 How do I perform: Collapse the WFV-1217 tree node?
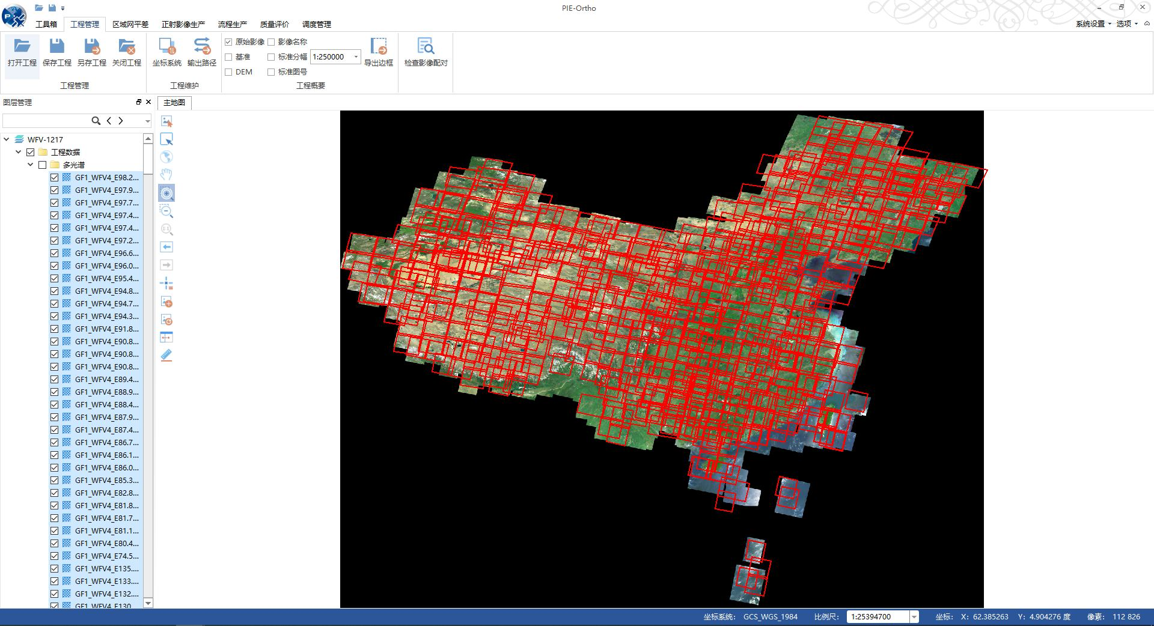coord(7,139)
